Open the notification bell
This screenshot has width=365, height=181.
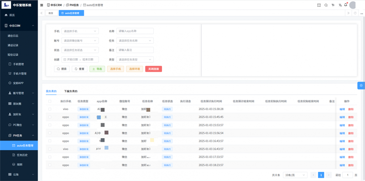tap(346, 5)
